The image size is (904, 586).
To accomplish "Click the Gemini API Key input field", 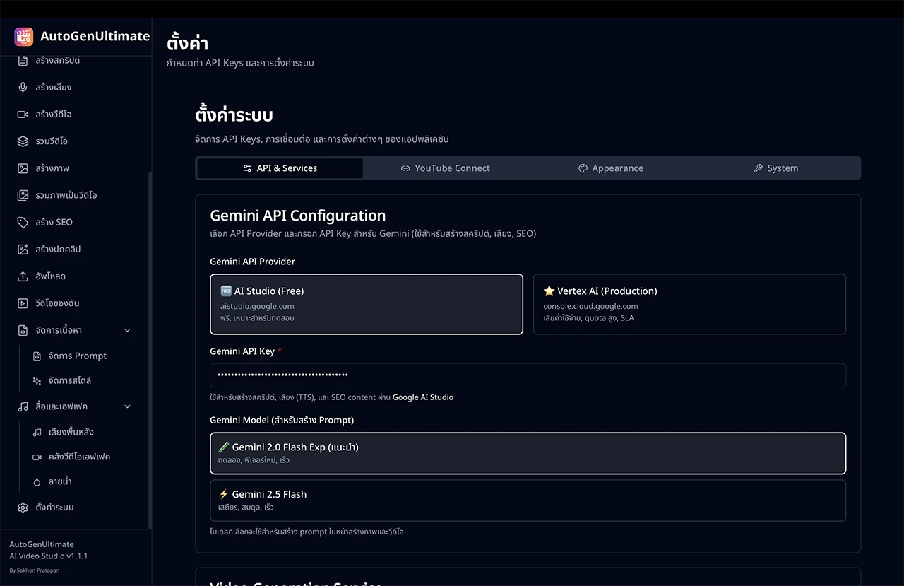I will (528, 375).
